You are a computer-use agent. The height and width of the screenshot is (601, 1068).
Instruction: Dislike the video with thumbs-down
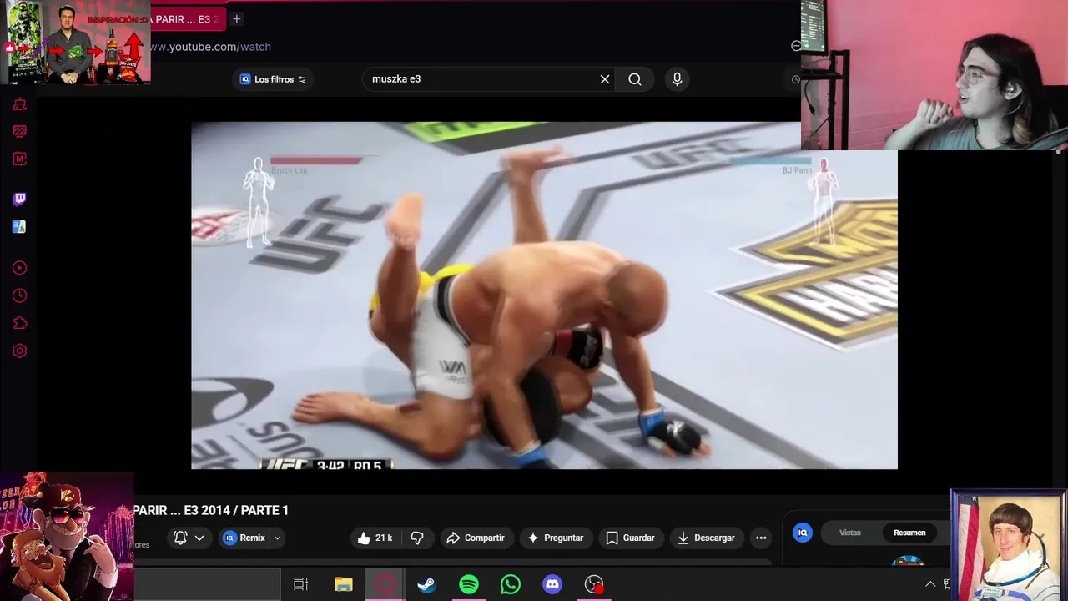coord(417,538)
